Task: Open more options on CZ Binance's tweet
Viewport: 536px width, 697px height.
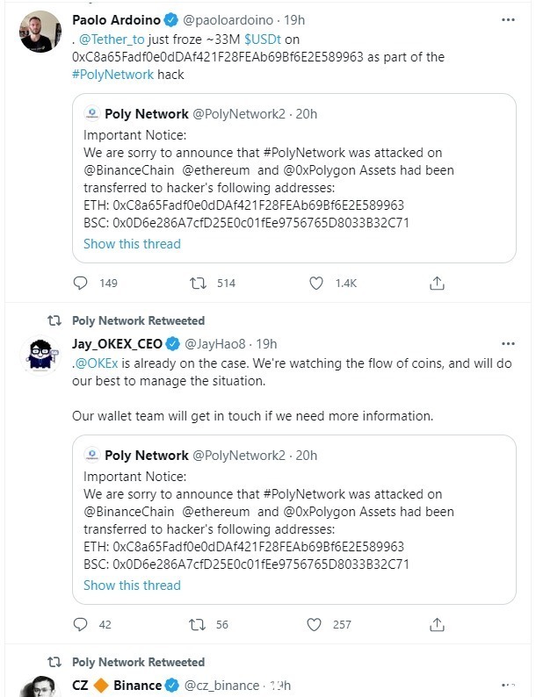Action: tap(508, 684)
